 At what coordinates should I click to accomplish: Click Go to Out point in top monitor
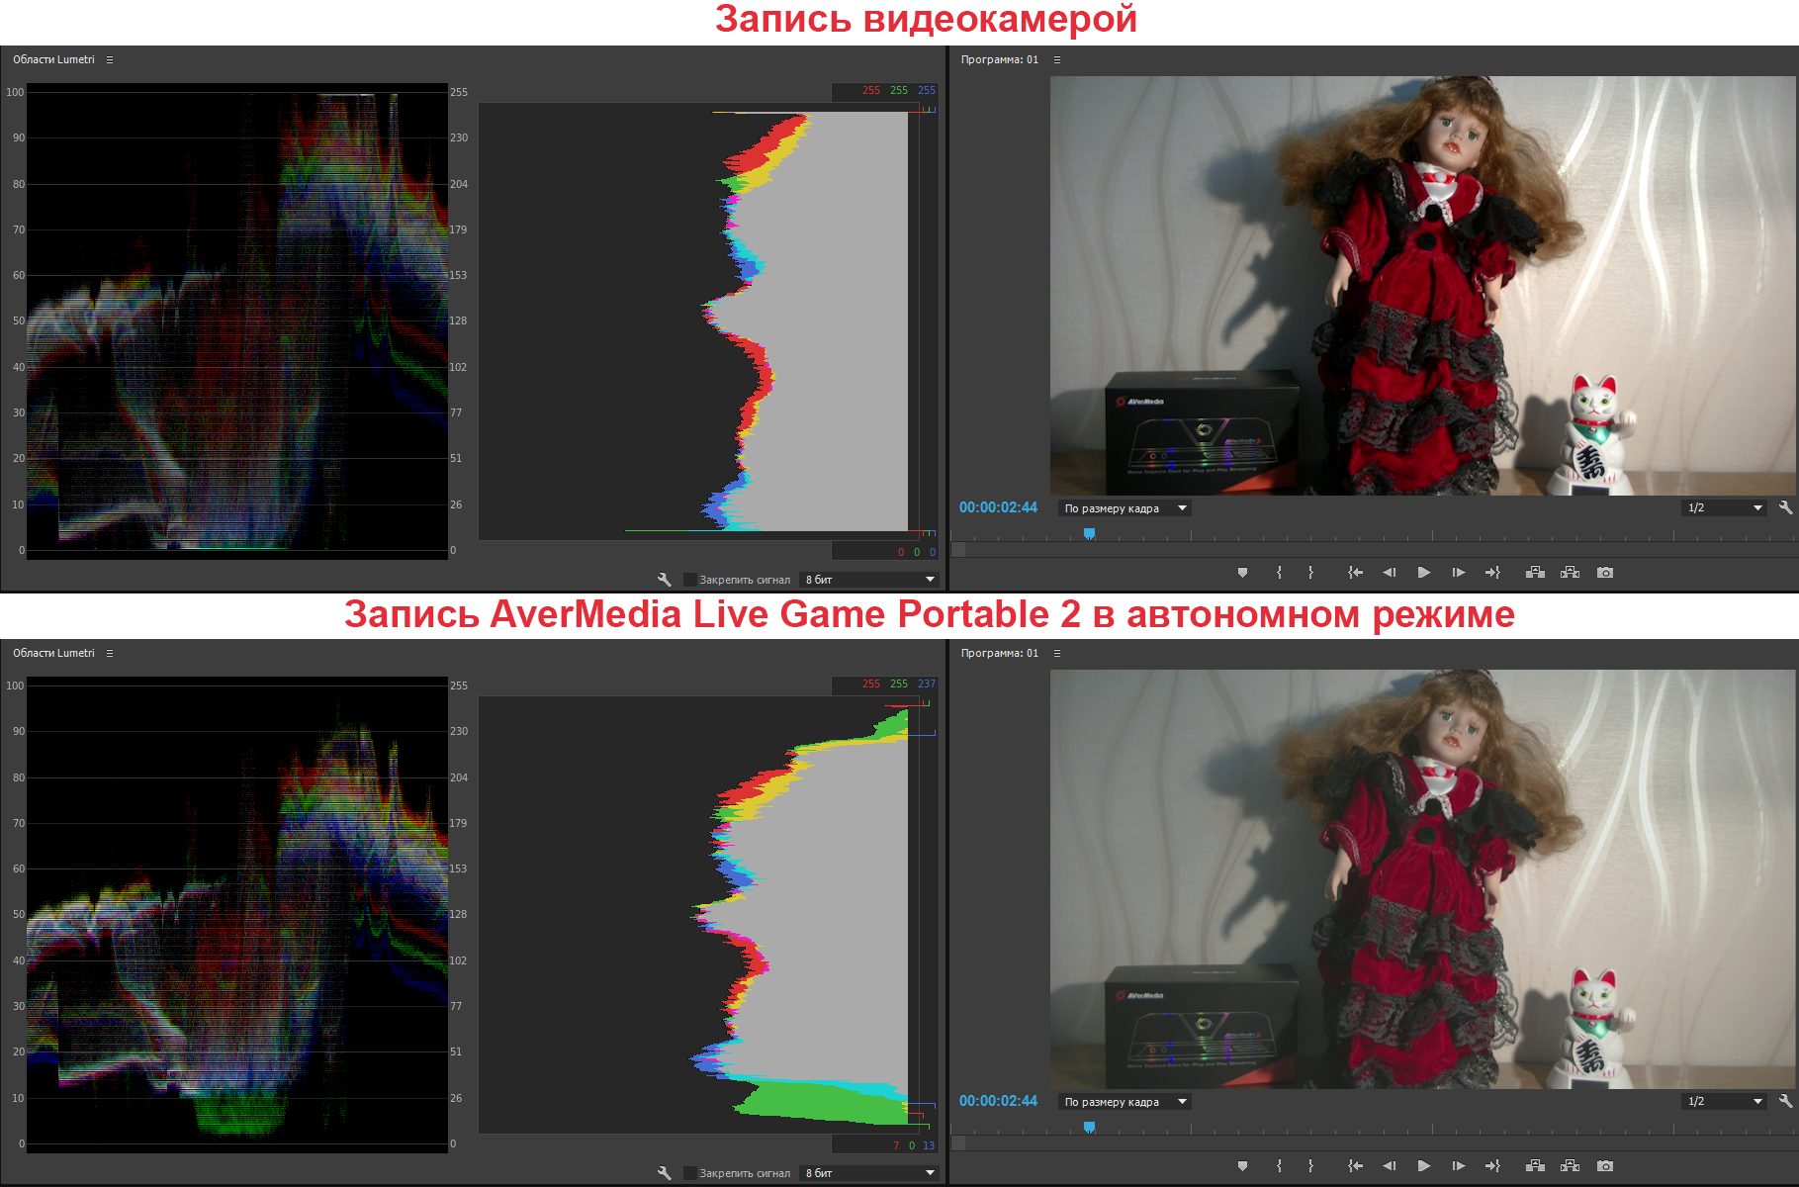coord(1492,573)
